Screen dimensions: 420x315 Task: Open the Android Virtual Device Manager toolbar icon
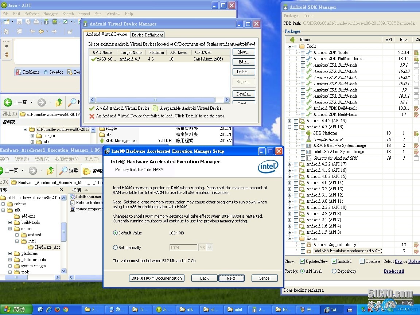pyautogui.click(x=54, y=22)
